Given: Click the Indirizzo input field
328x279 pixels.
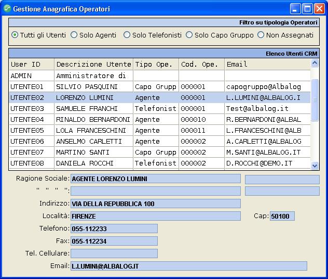Looking at the screenshot, I should point(156,204).
